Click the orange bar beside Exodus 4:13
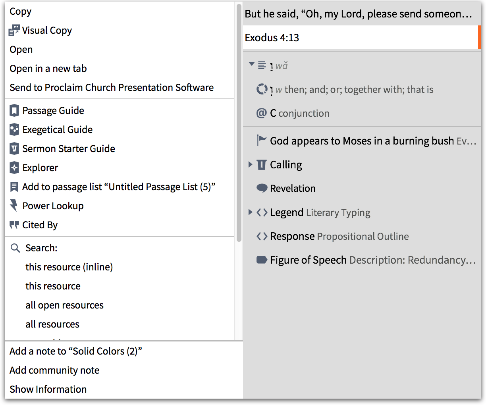The image size is (486, 405). pos(479,38)
